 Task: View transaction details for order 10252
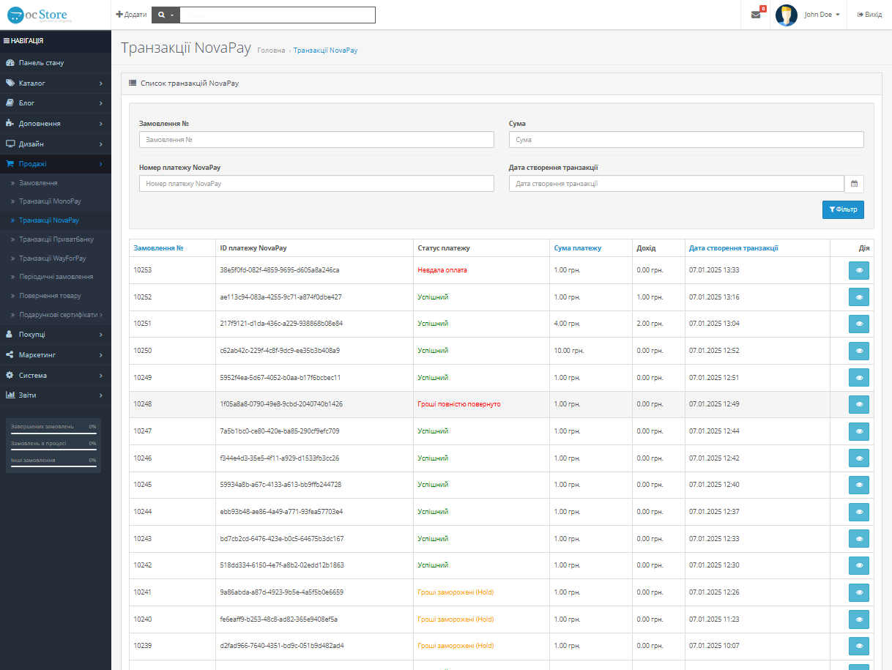(x=859, y=297)
